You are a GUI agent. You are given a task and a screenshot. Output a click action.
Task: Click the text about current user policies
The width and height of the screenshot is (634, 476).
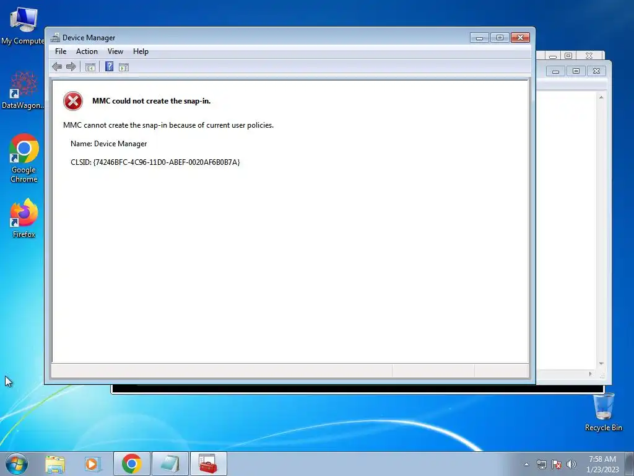tap(168, 125)
